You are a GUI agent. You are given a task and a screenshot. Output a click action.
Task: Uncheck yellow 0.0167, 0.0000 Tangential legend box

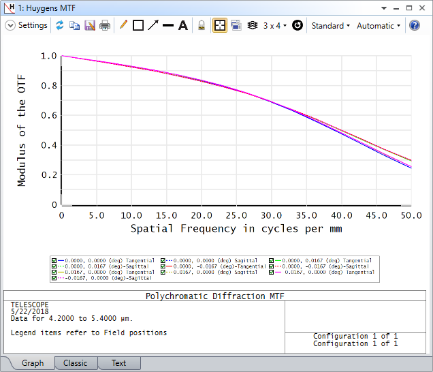coord(54,273)
